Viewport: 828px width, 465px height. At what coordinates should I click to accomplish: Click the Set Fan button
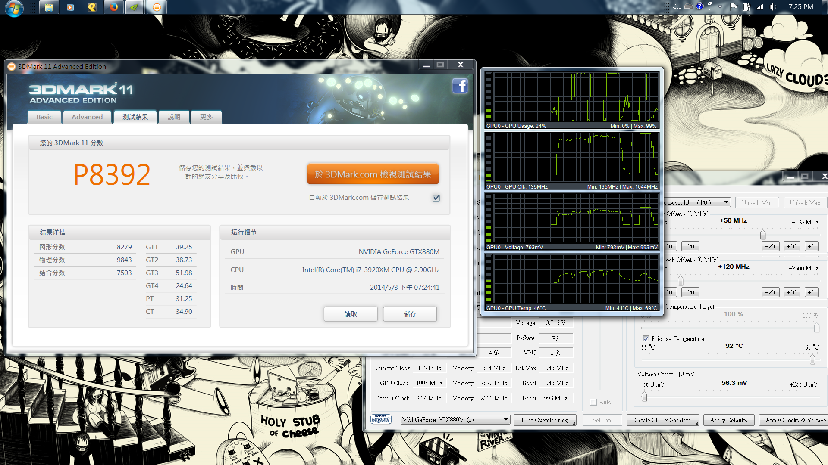602,420
